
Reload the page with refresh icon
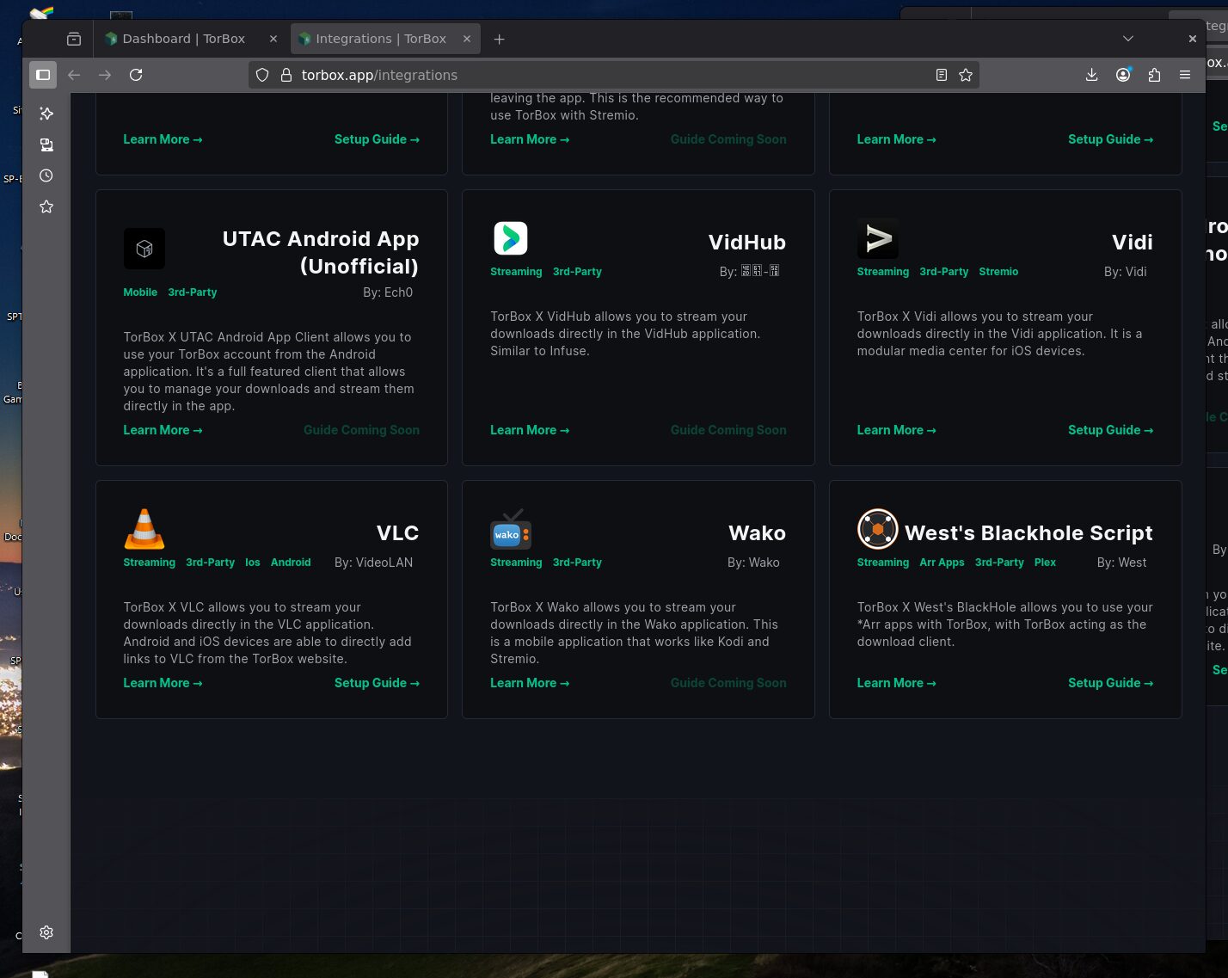click(x=136, y=75)
